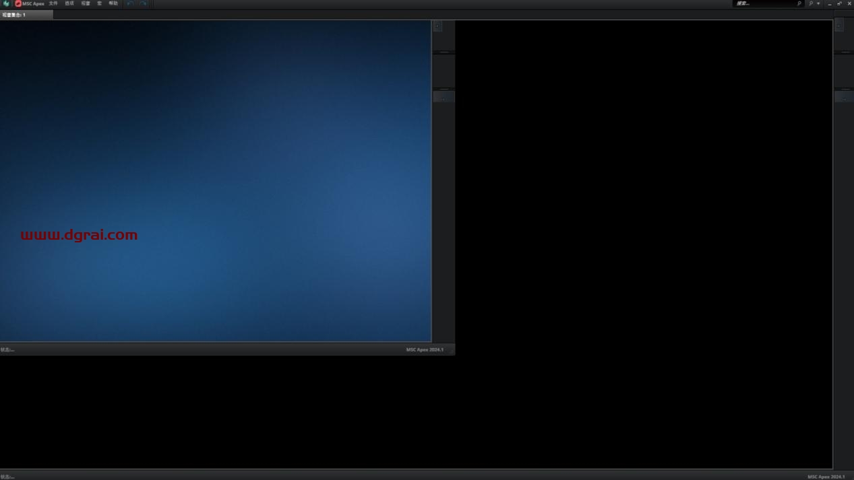Image resolution: width=854 pixels, height=480 pixels.
Task: Click the top small button in the far-right panel
Action: point(839,26)
